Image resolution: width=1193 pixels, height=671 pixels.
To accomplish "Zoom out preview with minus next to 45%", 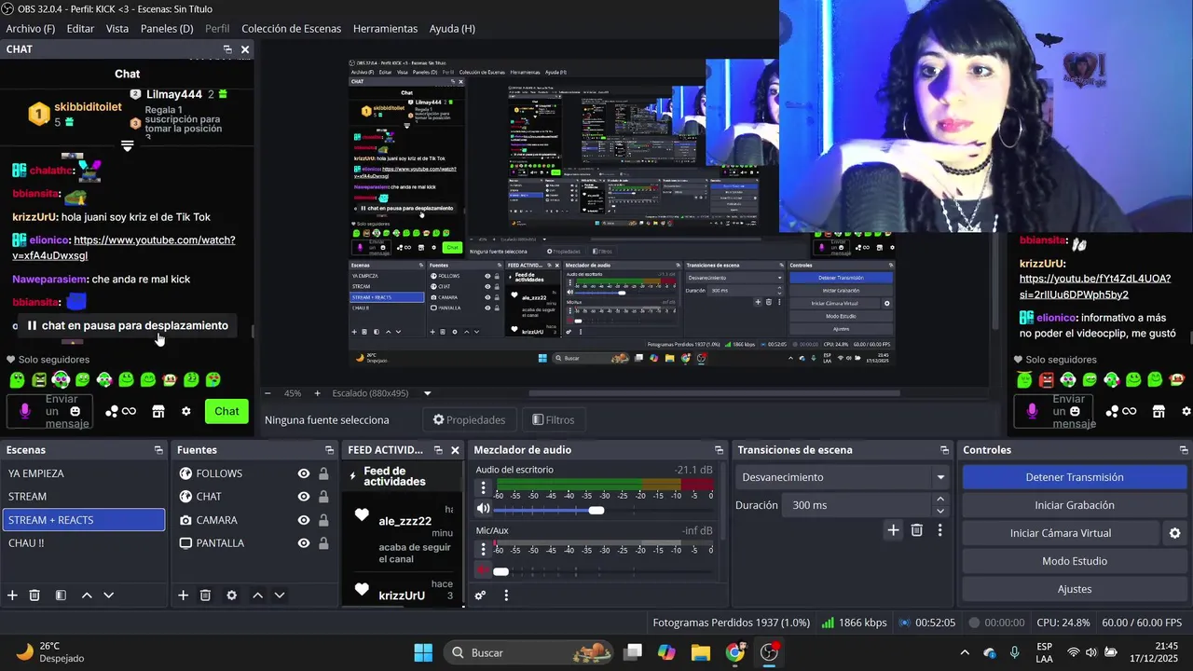I will (268, 393).
